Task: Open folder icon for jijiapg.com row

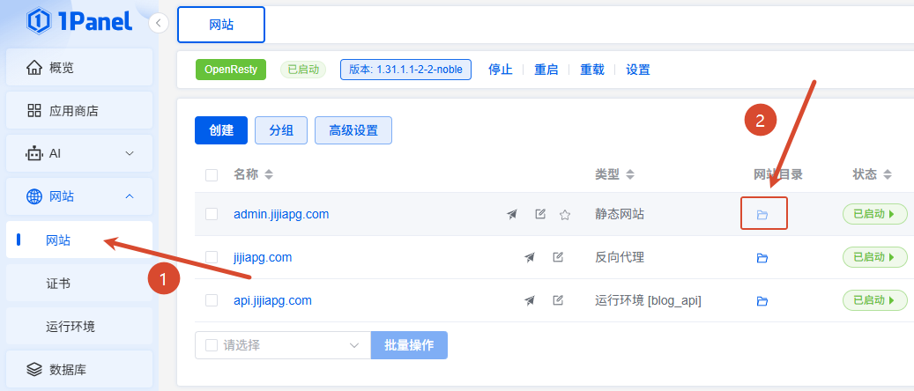Action: click(x=762, y=257)
